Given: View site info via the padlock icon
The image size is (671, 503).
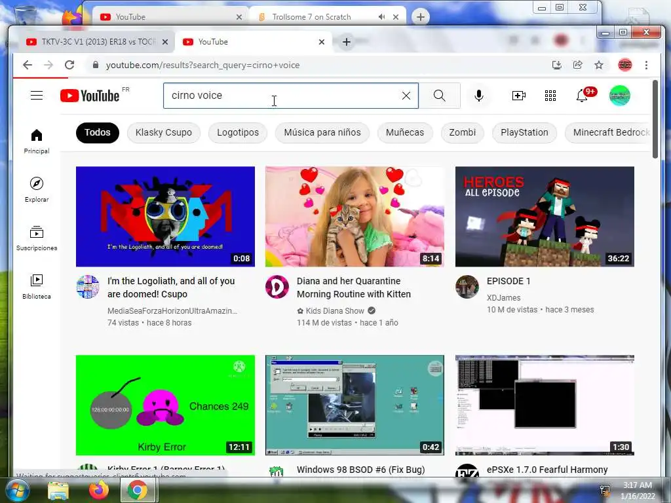Looking at the screenshot, I should tap(96, 65).
